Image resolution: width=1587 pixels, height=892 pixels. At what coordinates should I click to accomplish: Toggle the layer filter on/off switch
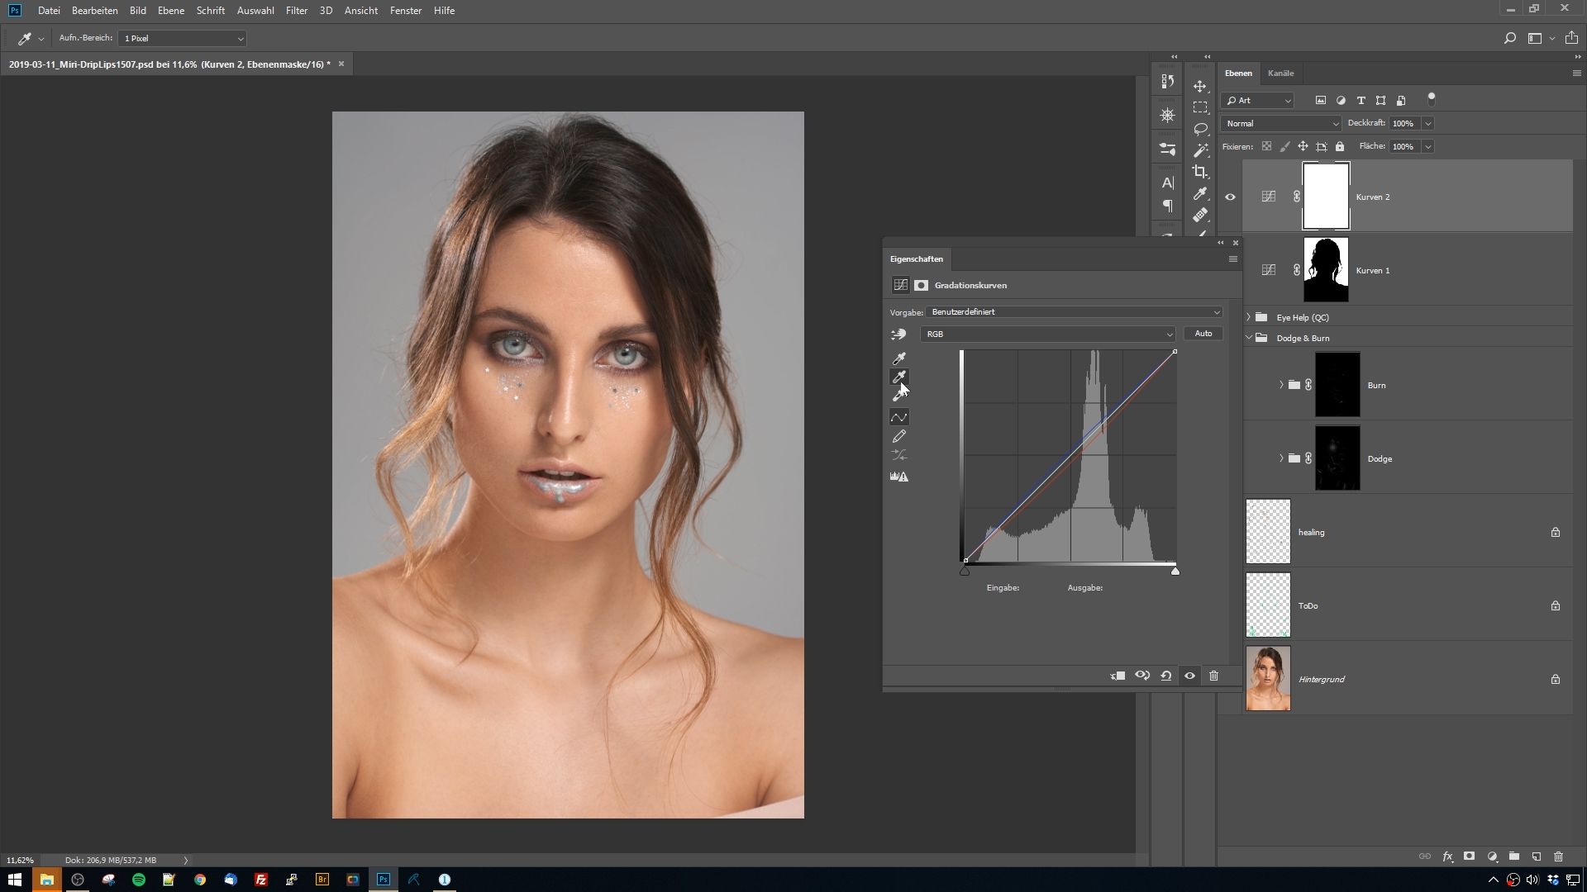click(x=1432, y=99)
